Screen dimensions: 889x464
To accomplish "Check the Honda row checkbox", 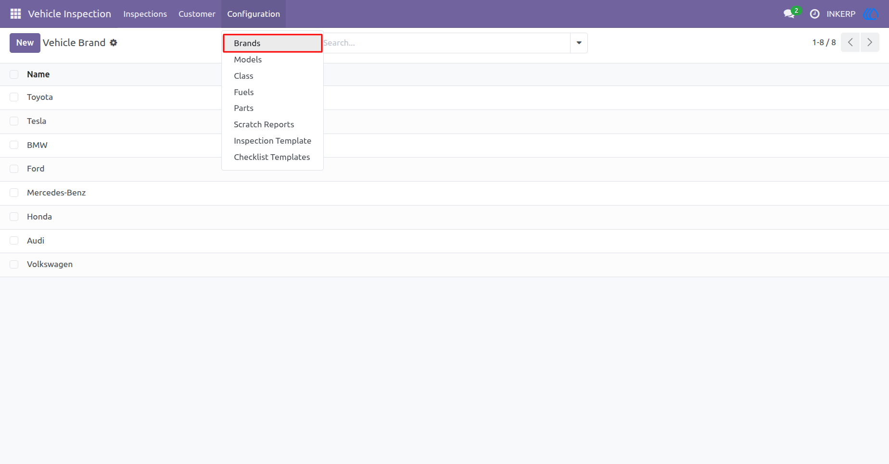I will [14, 217].
